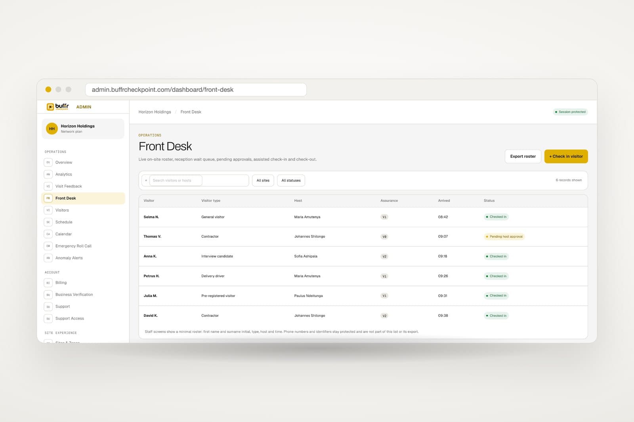Click the Pre-registered visitor type cell
Viewport: 634px width, 422px height.
pyautogui.click(x=218, y=296)
